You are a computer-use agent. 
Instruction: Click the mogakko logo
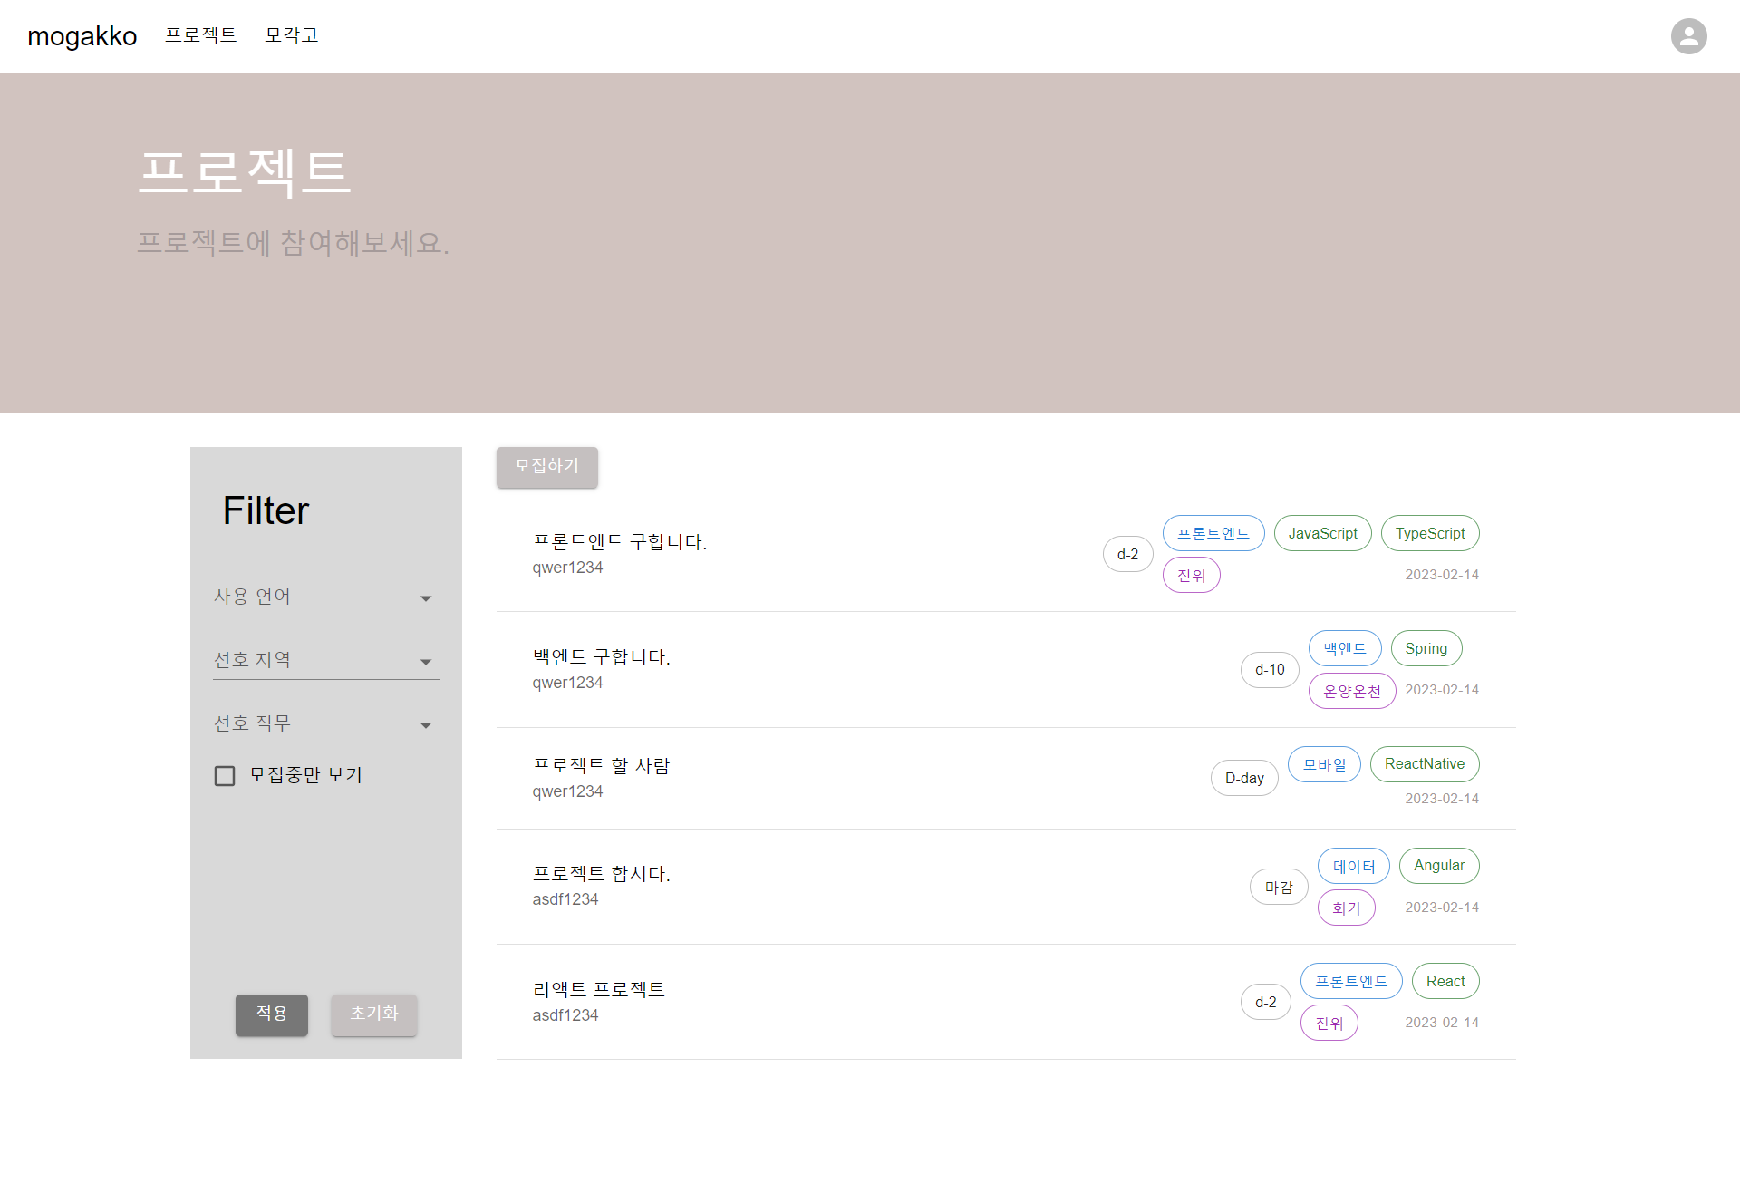pos(82,36)
